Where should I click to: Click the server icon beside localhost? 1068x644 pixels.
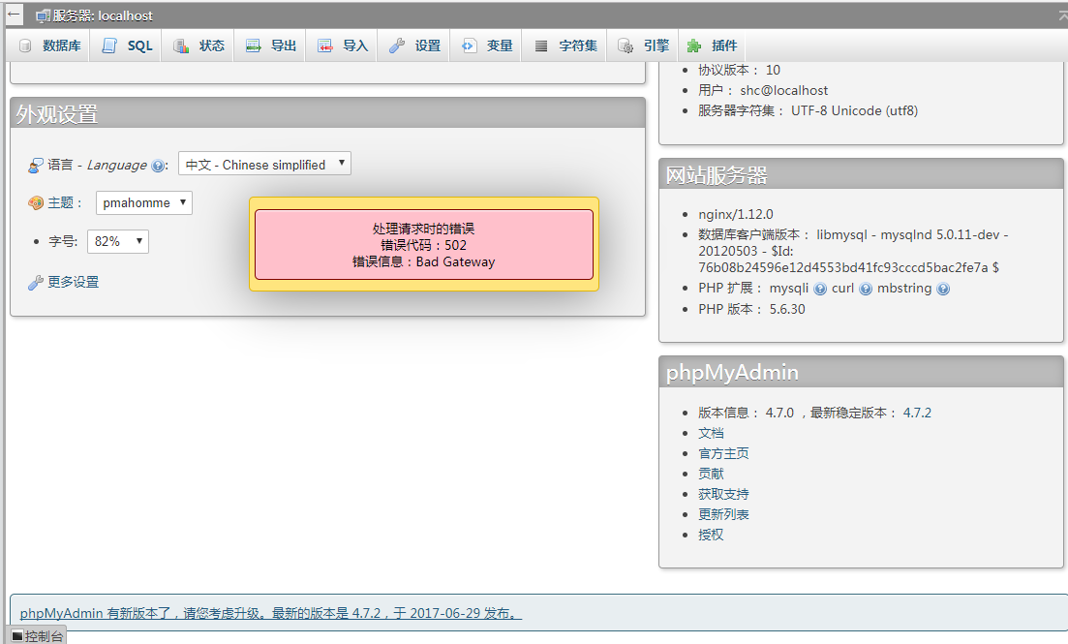click(43, 15)
